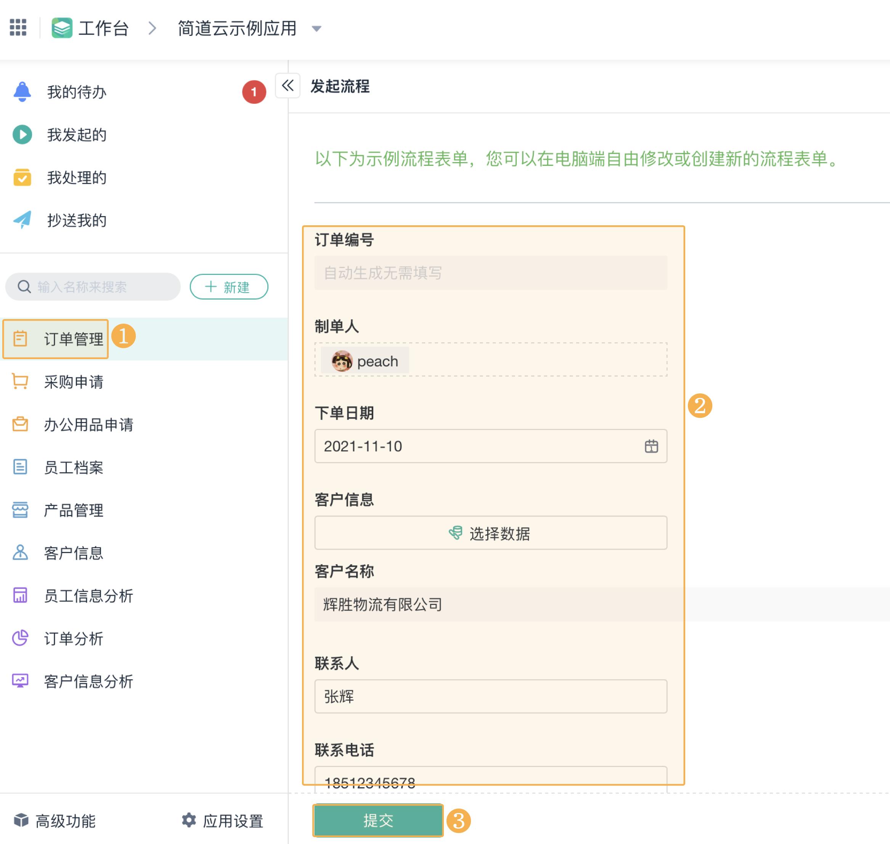
Task: Collapse the sidebar using the double chevron
Action: [288, 85]
